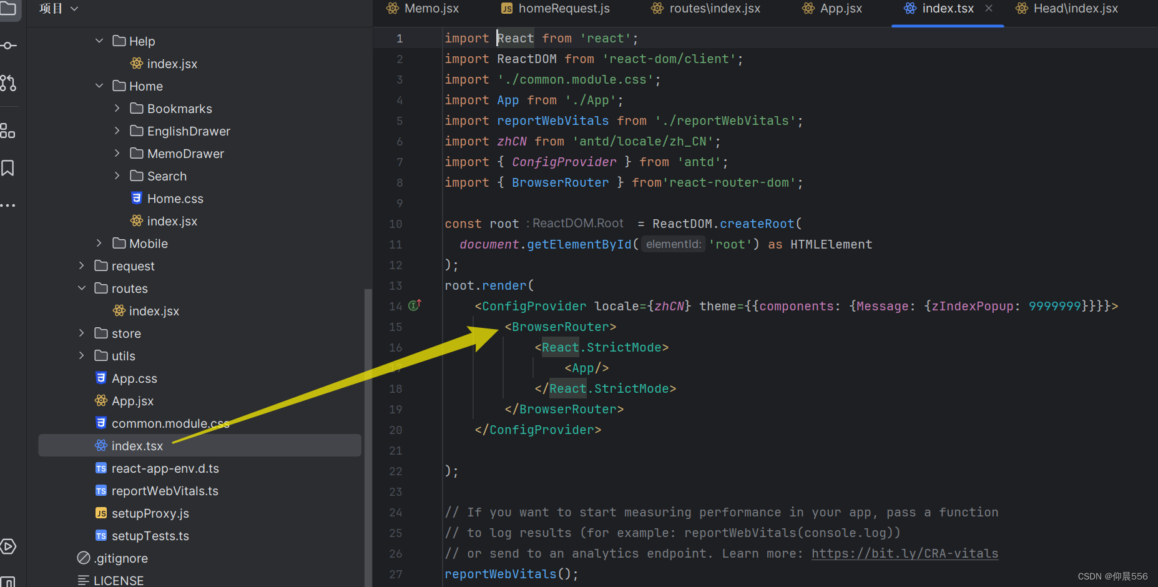The width and height of the screenshot is (1158, 587).
Task: Switch to the App.jsx editor tab
Action: (832, 9)
